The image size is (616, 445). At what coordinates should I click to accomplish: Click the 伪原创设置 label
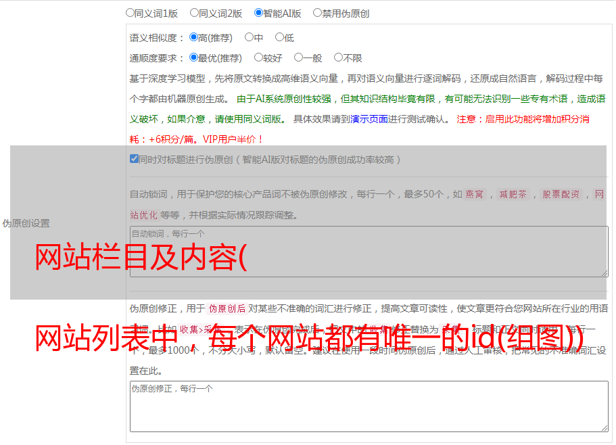pyautogui.click(x=26, y=223)
